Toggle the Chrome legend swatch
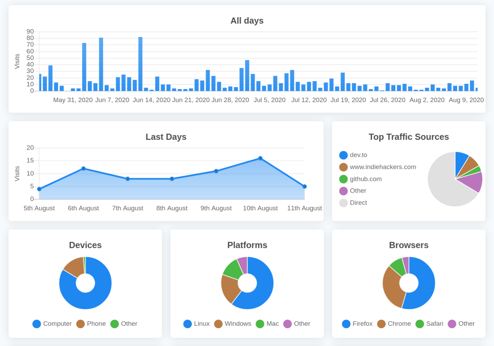The height and width of the screenshot is (346, 494). (381, 324)
